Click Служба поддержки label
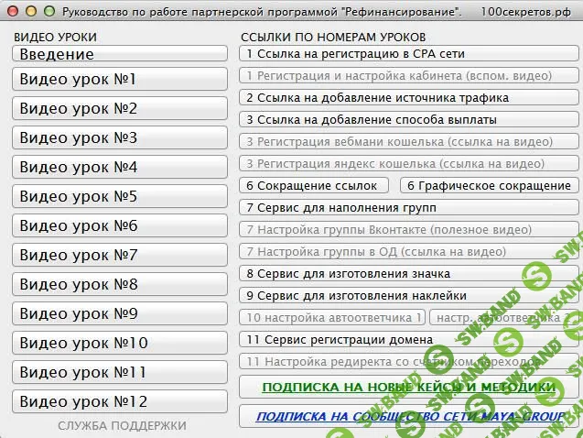583x438 pixels. 122,426
